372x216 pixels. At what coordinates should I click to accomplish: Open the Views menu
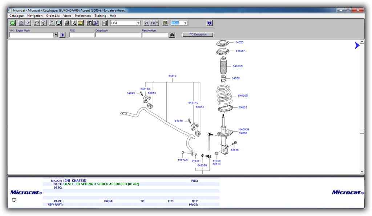click(67, 16)
